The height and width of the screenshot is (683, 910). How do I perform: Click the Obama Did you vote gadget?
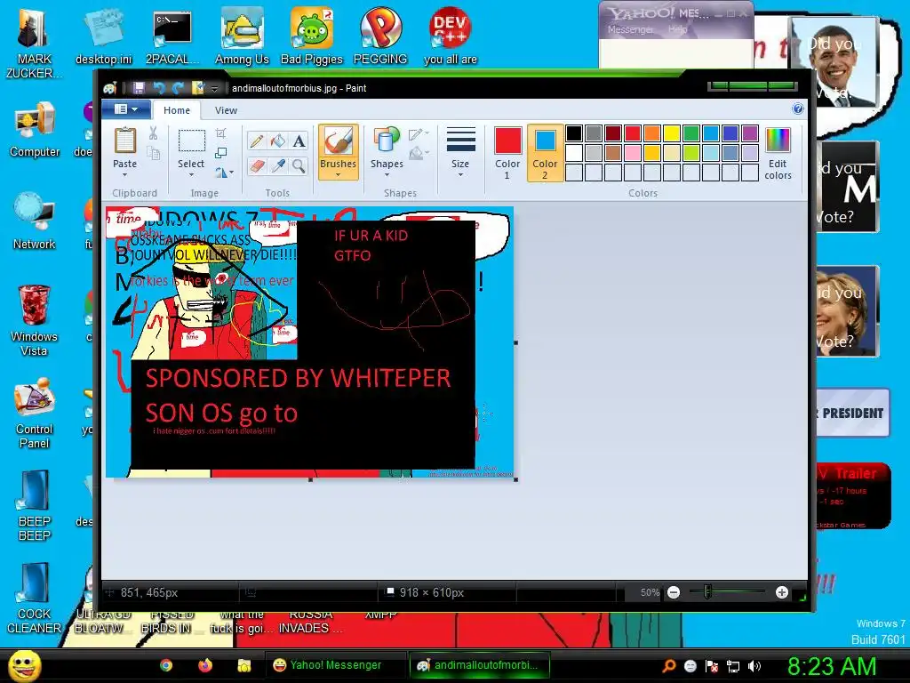coord(835,63)
